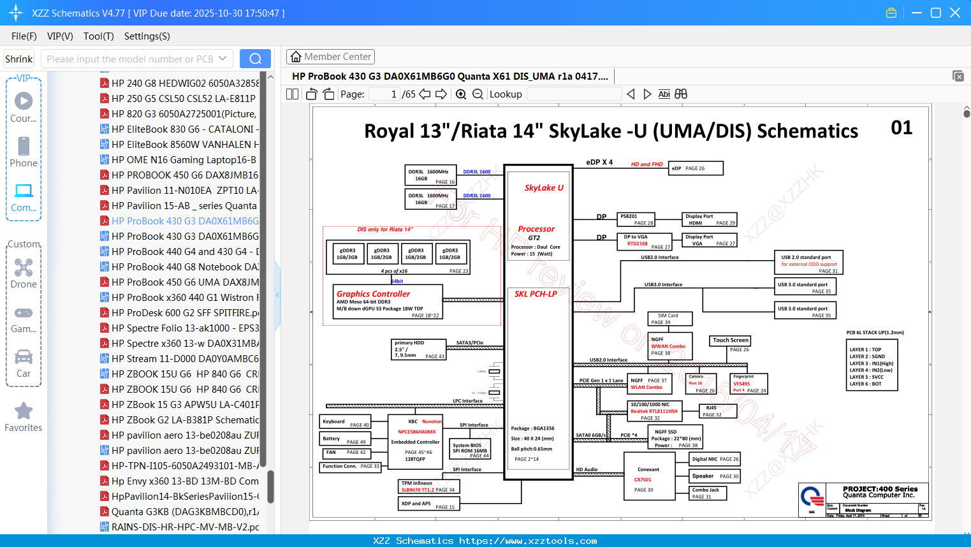
Task: Open HP ZBook G2 LA-B381P Schematic file
Action: click(180, 419)
